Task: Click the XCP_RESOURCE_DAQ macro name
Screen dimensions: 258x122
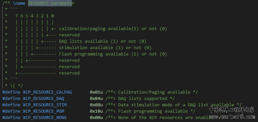Action: tap(44, 99)
